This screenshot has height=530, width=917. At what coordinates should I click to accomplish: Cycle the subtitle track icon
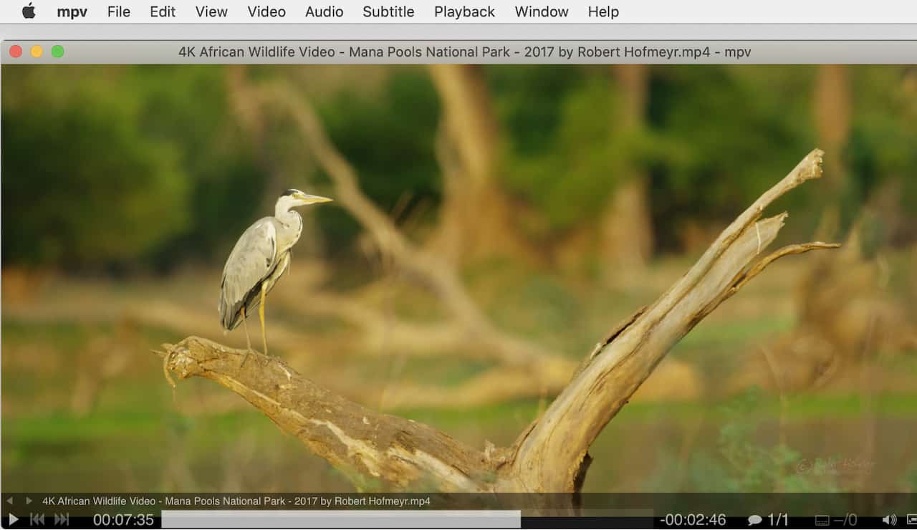pos(822,520)
